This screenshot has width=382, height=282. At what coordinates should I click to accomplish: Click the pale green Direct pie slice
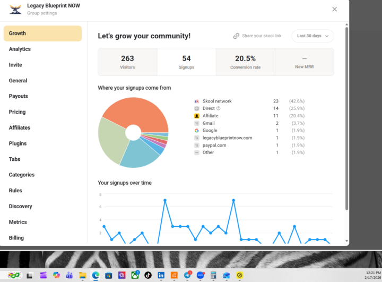112,139
